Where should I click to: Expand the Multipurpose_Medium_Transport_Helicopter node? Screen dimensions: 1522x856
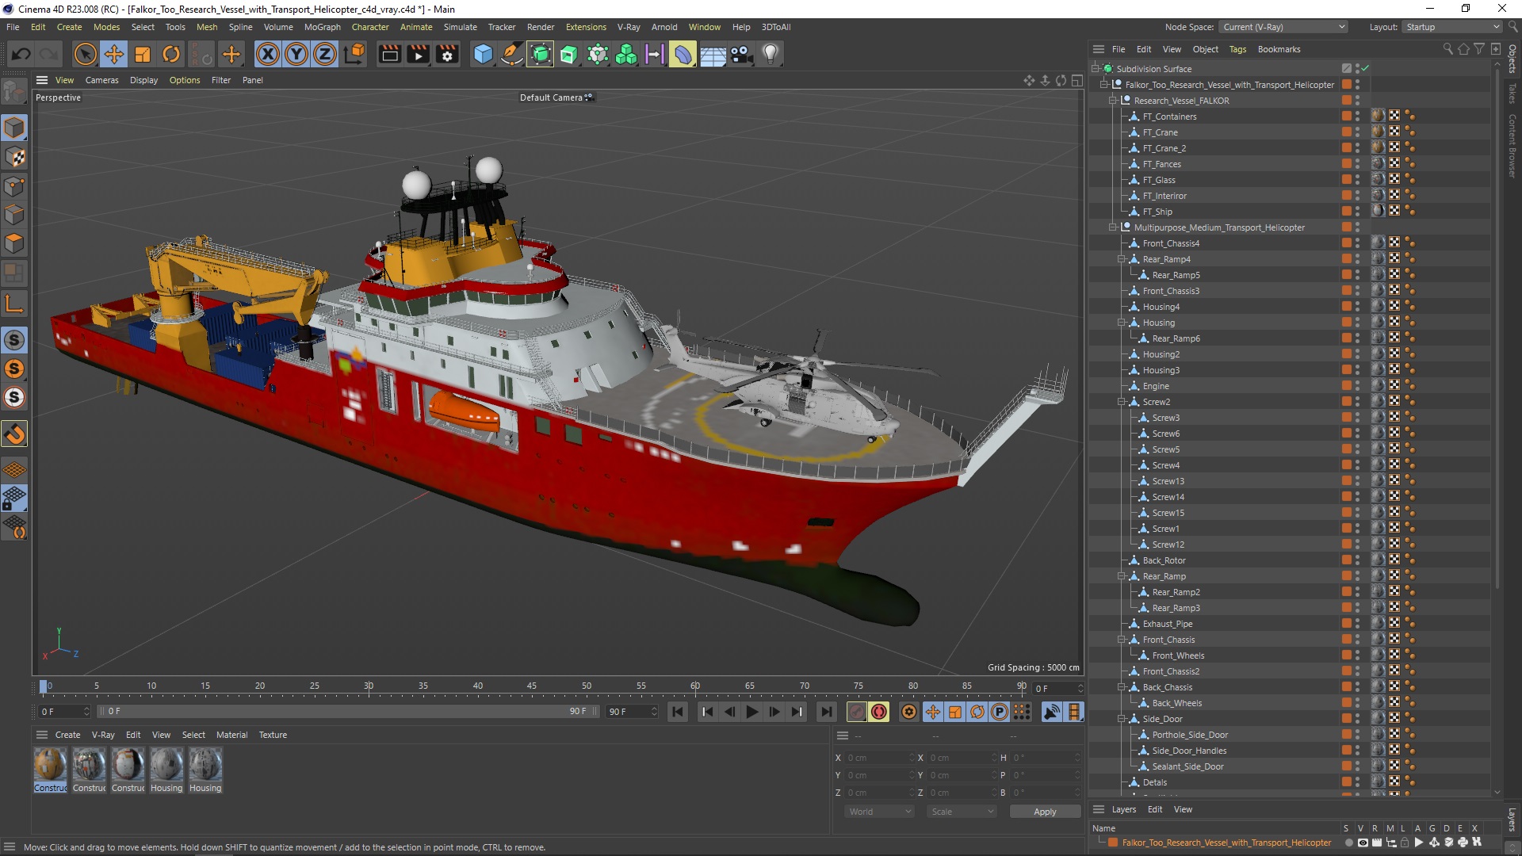(1112, 227)
